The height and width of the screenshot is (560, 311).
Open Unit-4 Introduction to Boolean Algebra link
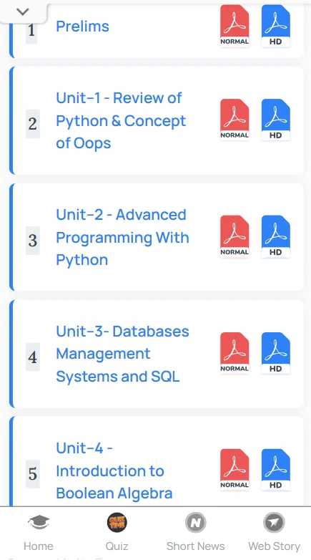click(x=114, y=470)
